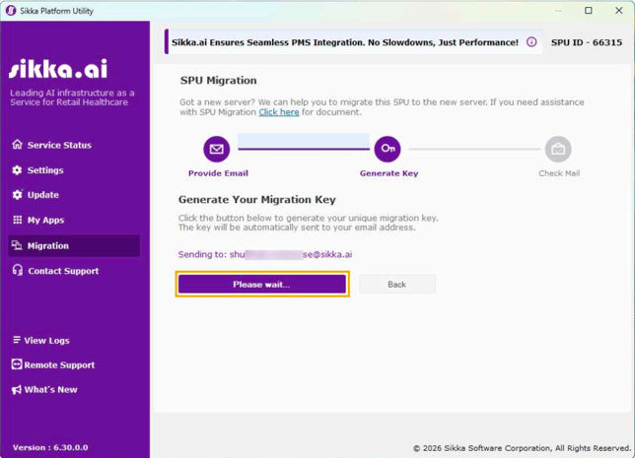Screen dimensions: 635x458
Task: Click the Back button
Action: point(396,284)
